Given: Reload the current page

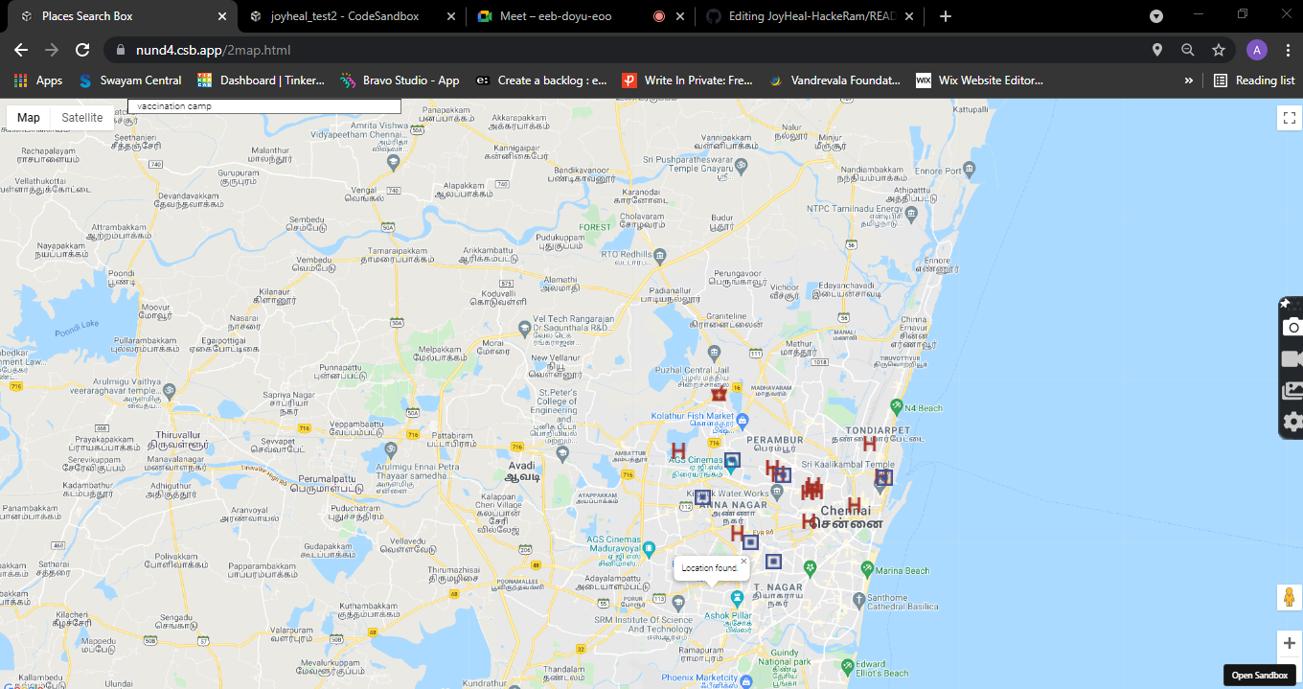Looking at the screenshot, I should [x=82, y=50].
